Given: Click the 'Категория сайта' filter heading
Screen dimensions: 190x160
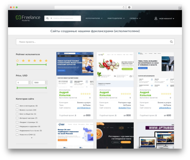Looking at the screenshot, I should tap(25, 99).
